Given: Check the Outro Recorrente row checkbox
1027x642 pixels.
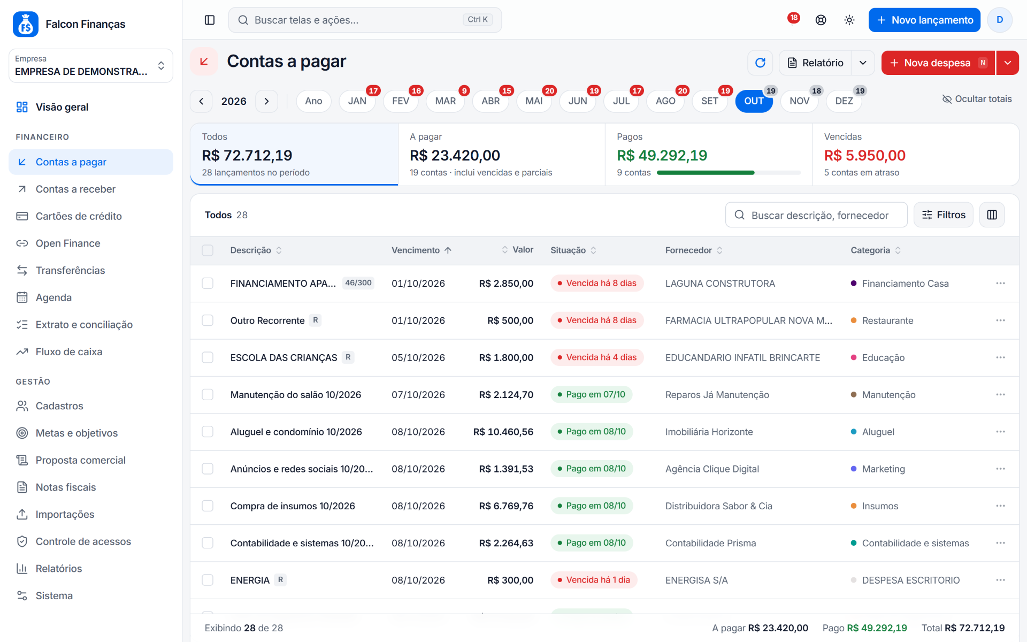Looking at the screenshot, I should [x=208, y=320].
